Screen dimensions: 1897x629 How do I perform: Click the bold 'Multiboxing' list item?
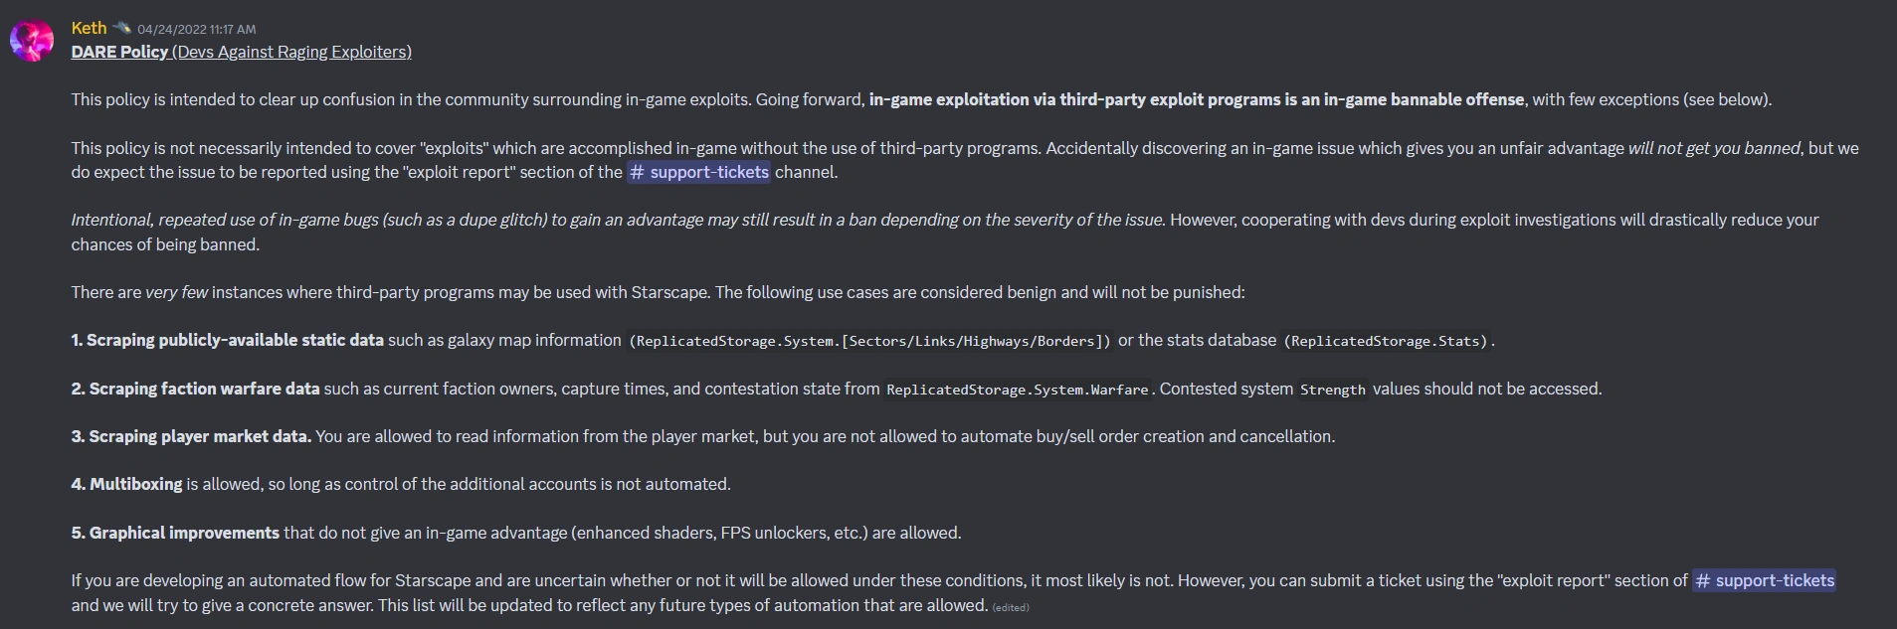pyautogui.click(x=136, y=484)
